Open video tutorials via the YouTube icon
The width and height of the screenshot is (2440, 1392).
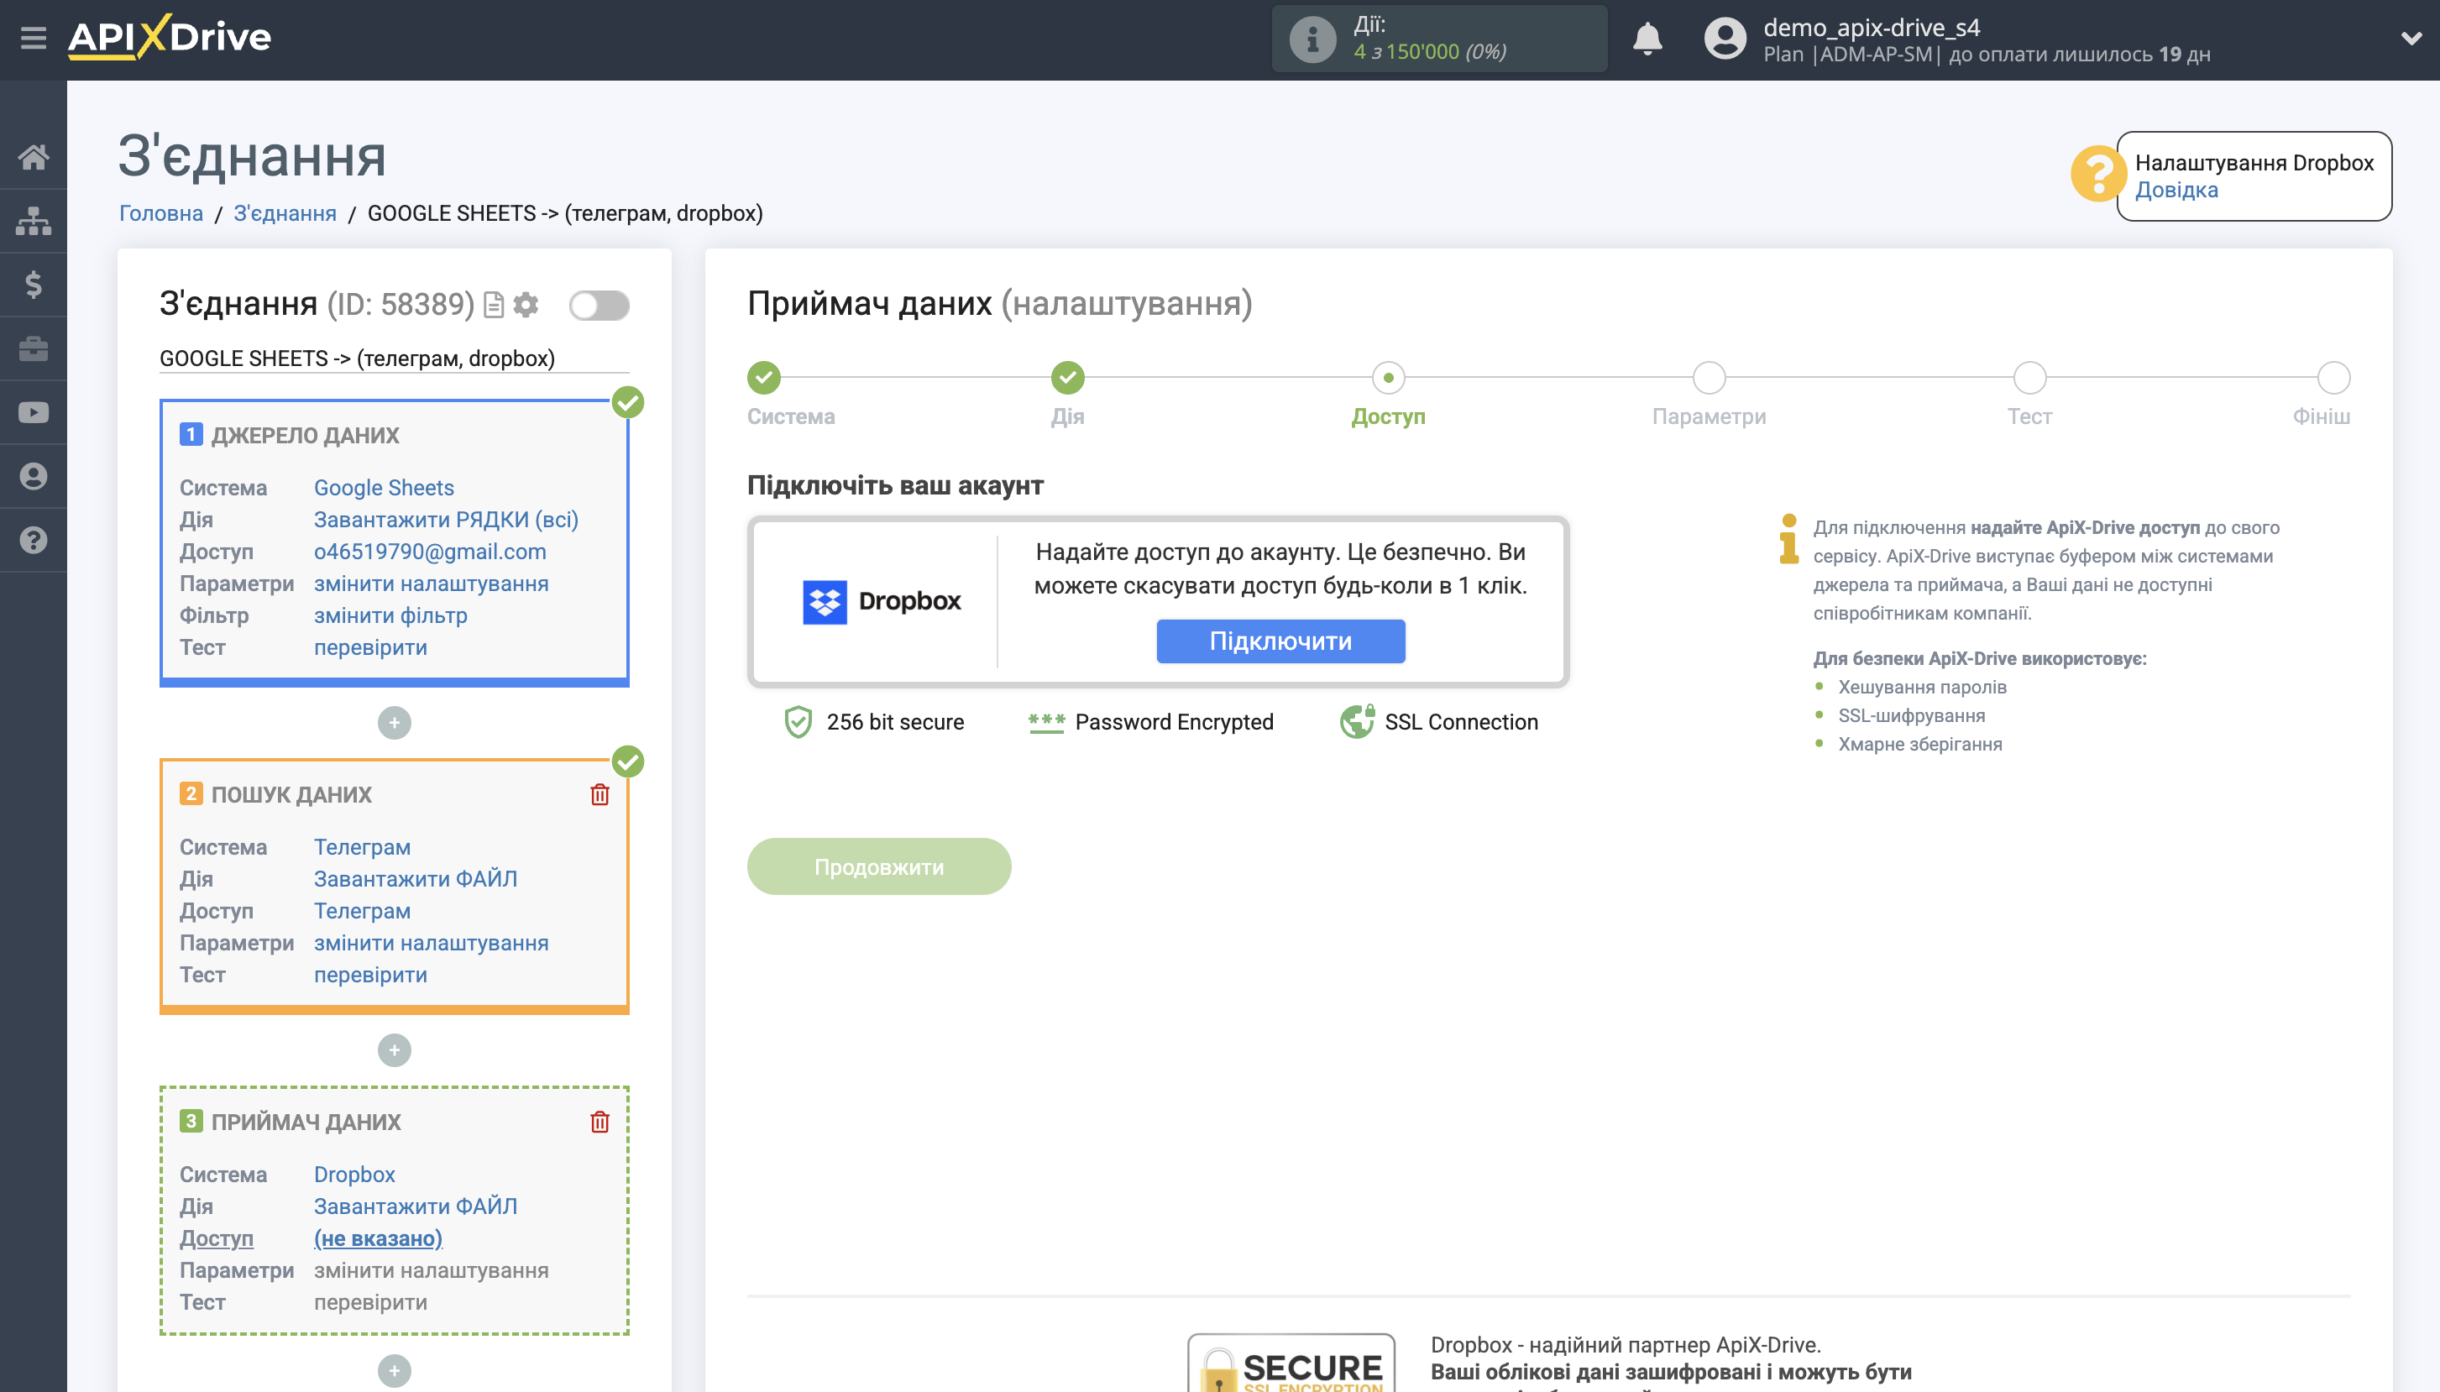point(34,412)
